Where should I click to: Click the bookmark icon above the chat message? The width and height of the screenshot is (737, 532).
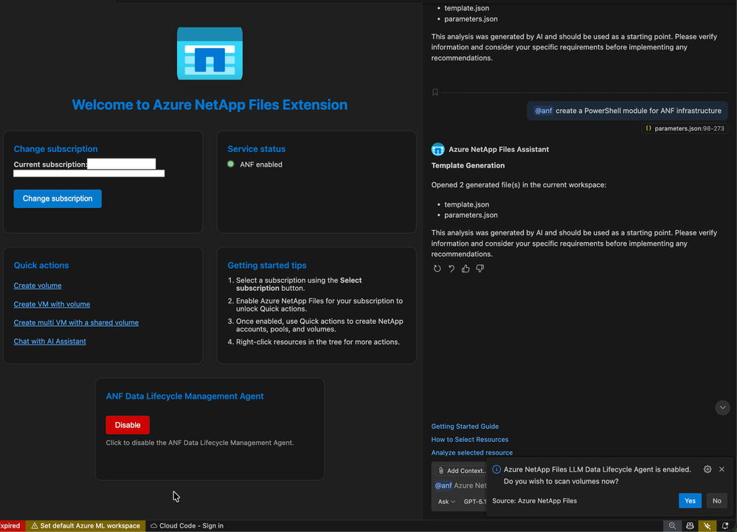click(435, 92)
